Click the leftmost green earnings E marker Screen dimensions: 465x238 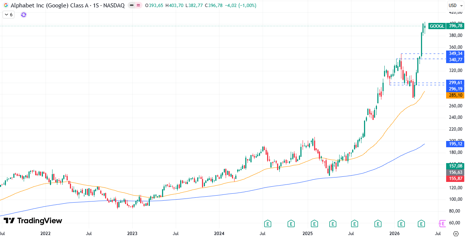pos(268,223)
